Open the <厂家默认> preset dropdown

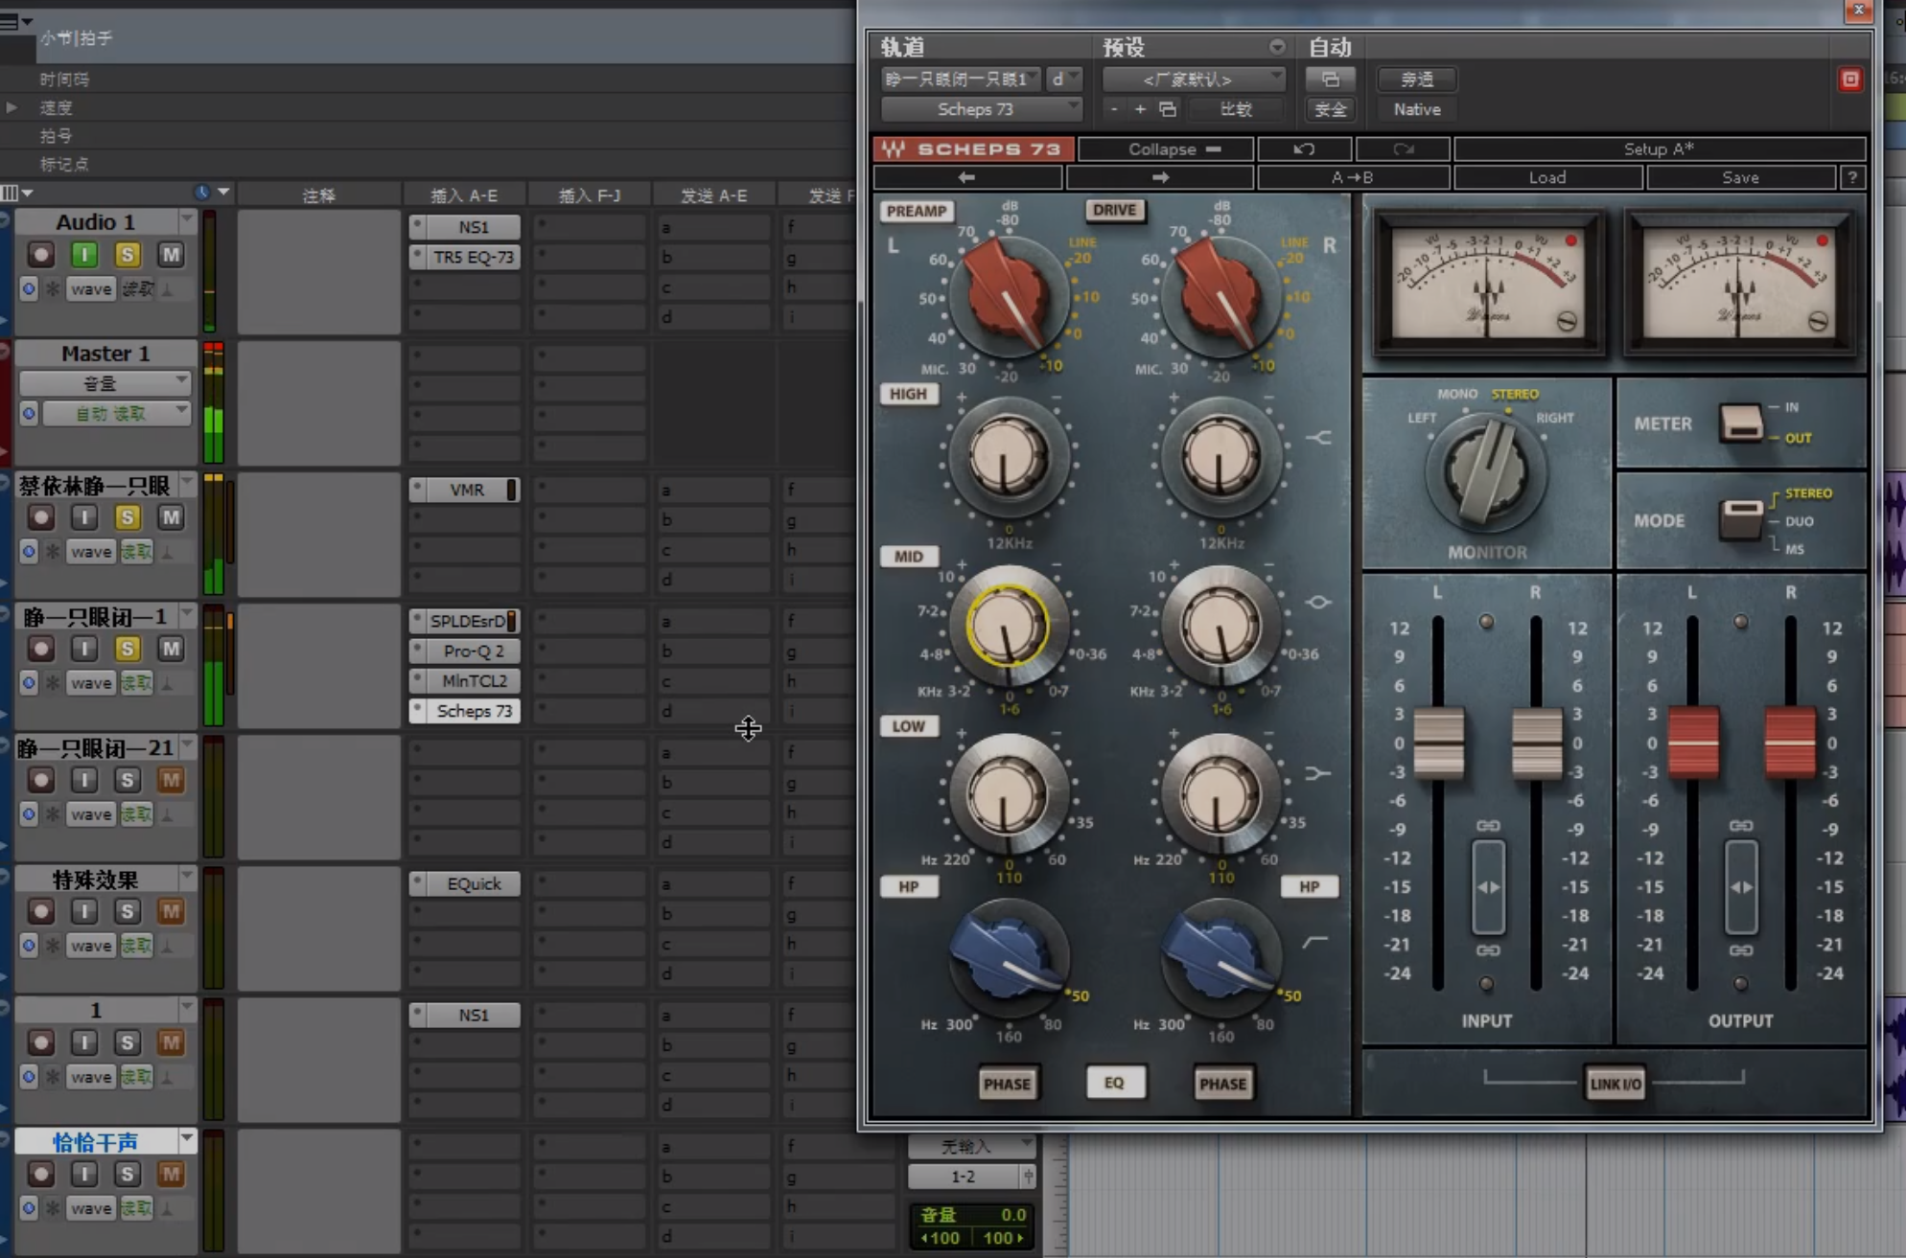click(1193, 80)
